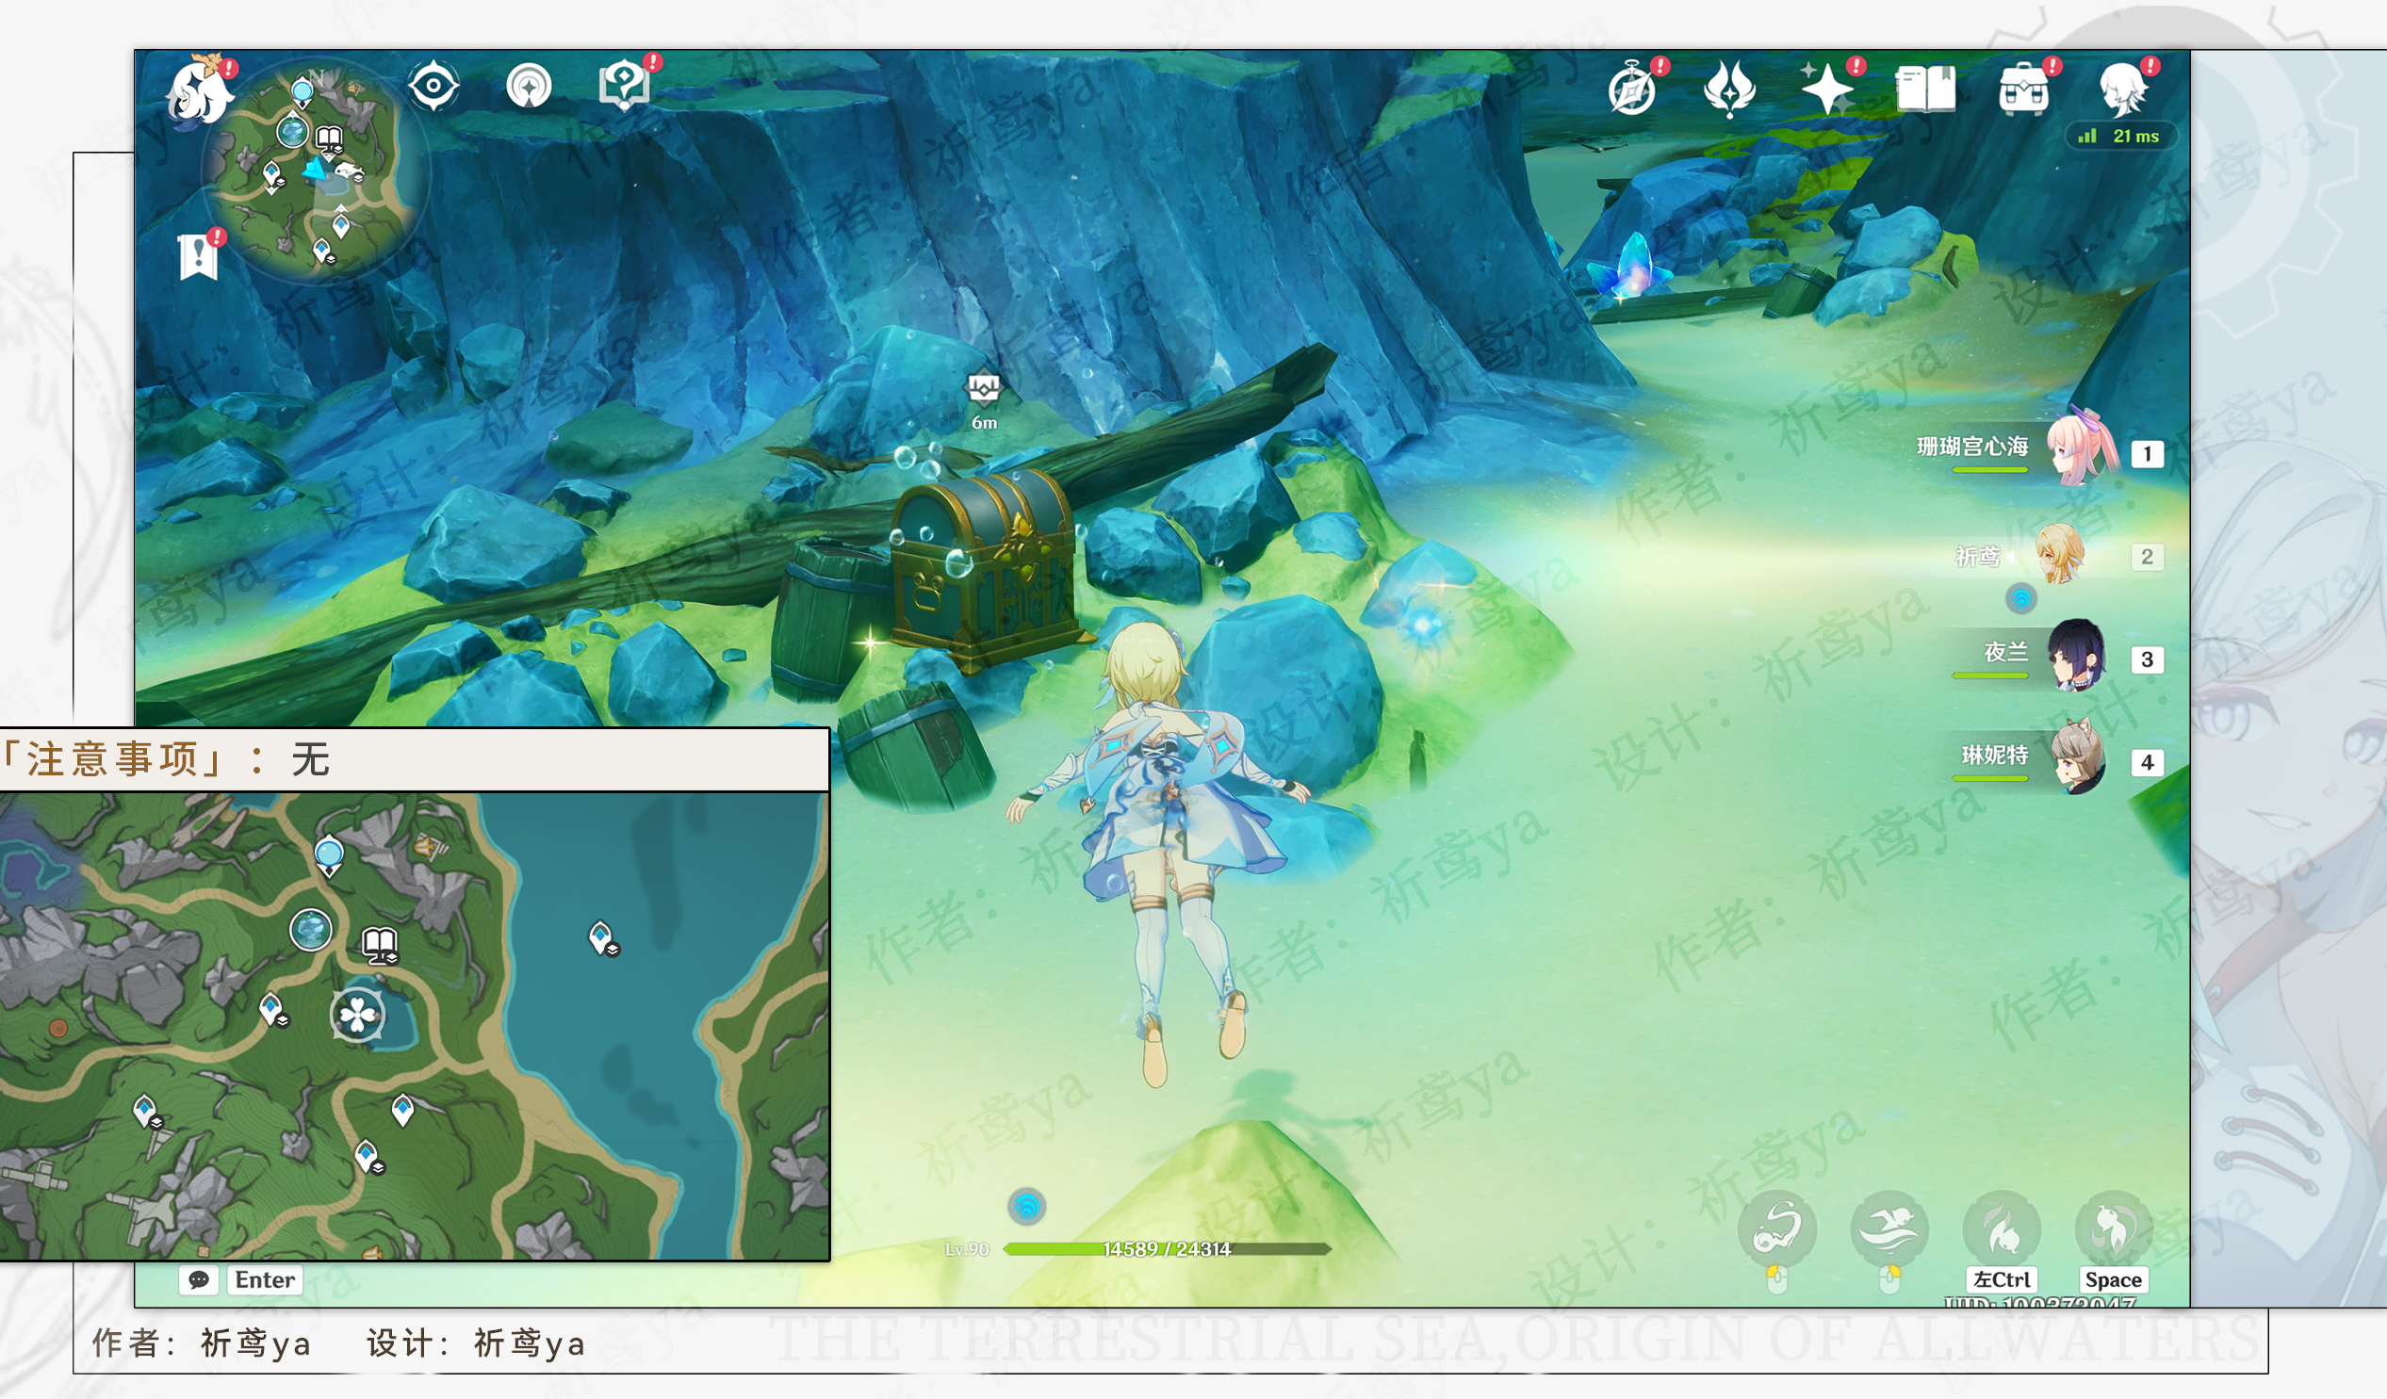
Task: Click party slot number 4
Action: [x=2148, y=761]
